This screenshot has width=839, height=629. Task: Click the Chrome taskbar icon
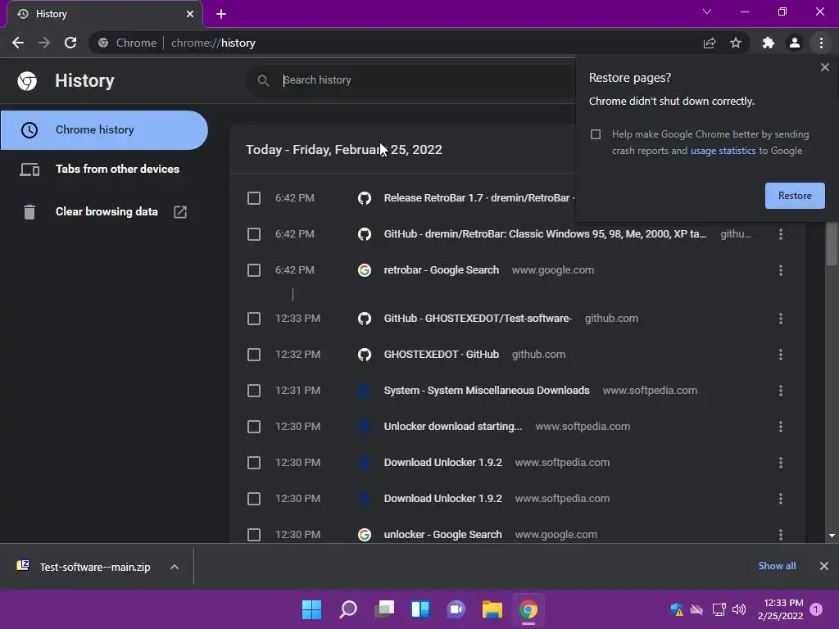coord(528,609)
